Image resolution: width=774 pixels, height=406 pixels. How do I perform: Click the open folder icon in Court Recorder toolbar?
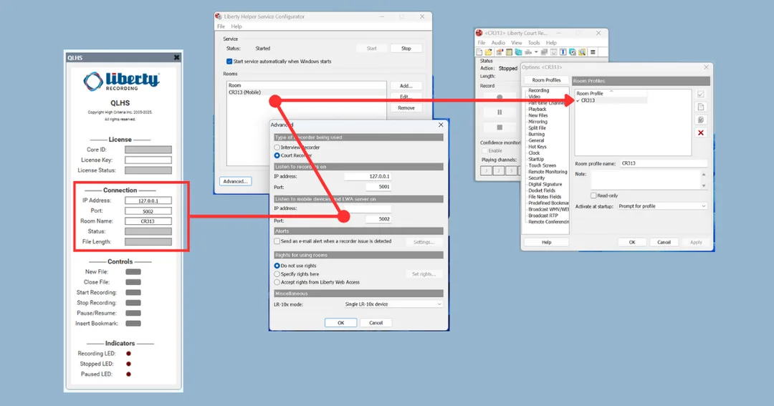pos(489,52)
